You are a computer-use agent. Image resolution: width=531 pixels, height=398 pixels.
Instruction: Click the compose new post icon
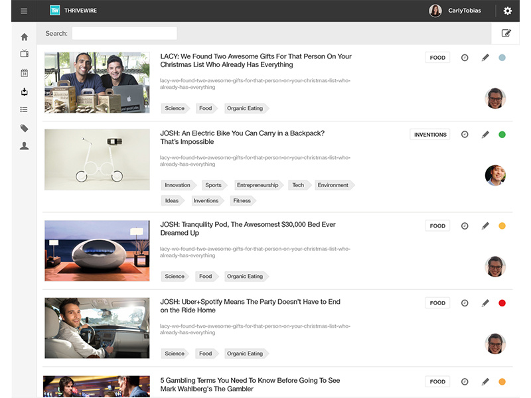(x=506, y=33)
